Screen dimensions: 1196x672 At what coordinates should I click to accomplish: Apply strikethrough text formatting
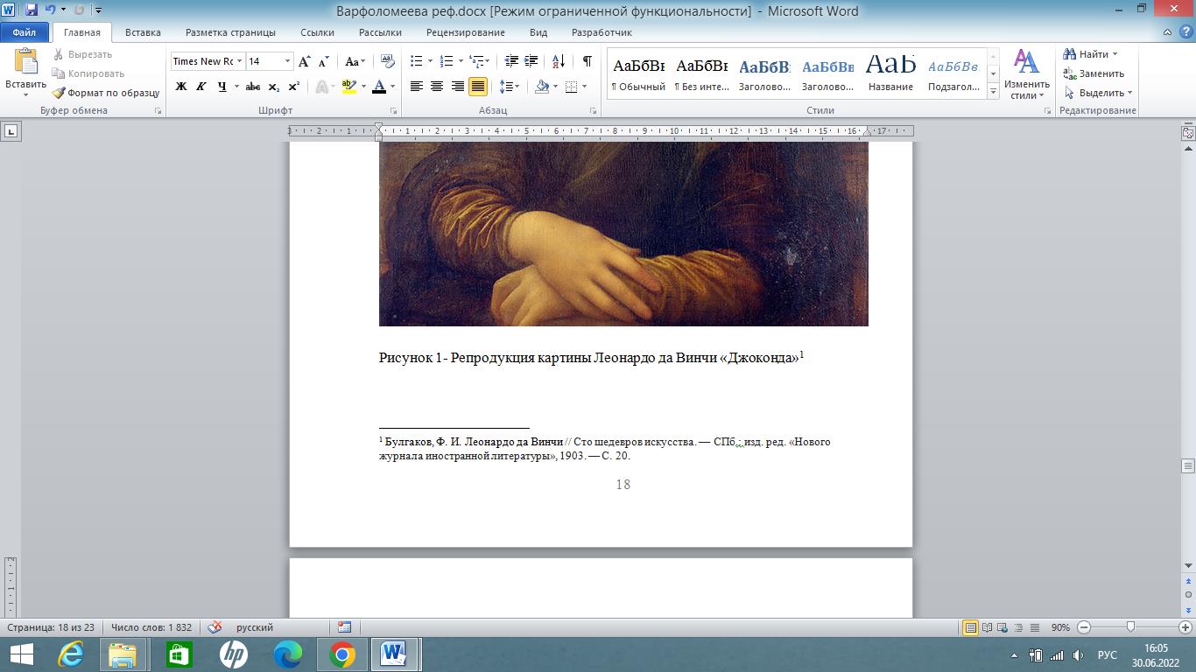tap(253, 87)
